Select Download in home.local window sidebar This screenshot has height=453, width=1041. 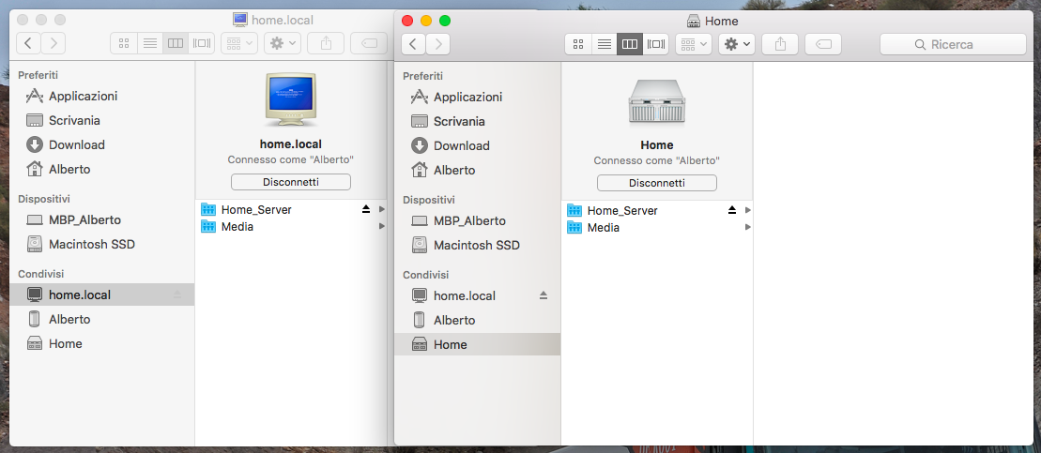(x=76, y=144)
